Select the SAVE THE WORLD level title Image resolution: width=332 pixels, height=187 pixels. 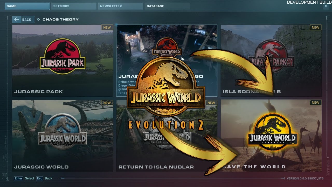pos(254,167)
